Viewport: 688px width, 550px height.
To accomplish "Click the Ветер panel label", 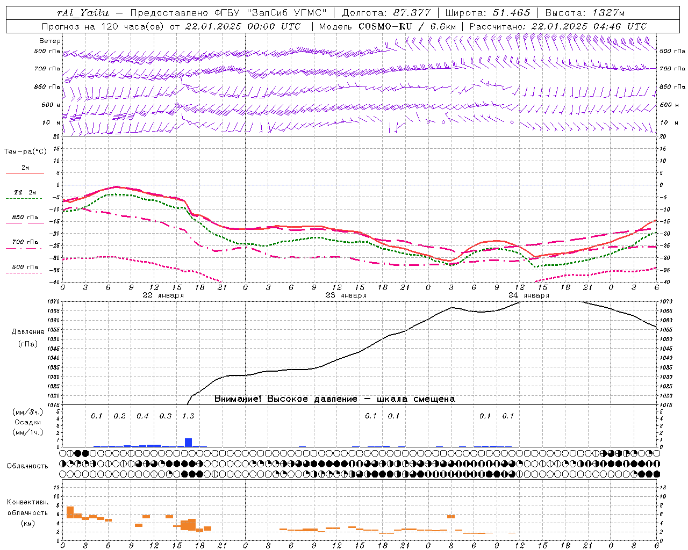I will tap(50, 41).
